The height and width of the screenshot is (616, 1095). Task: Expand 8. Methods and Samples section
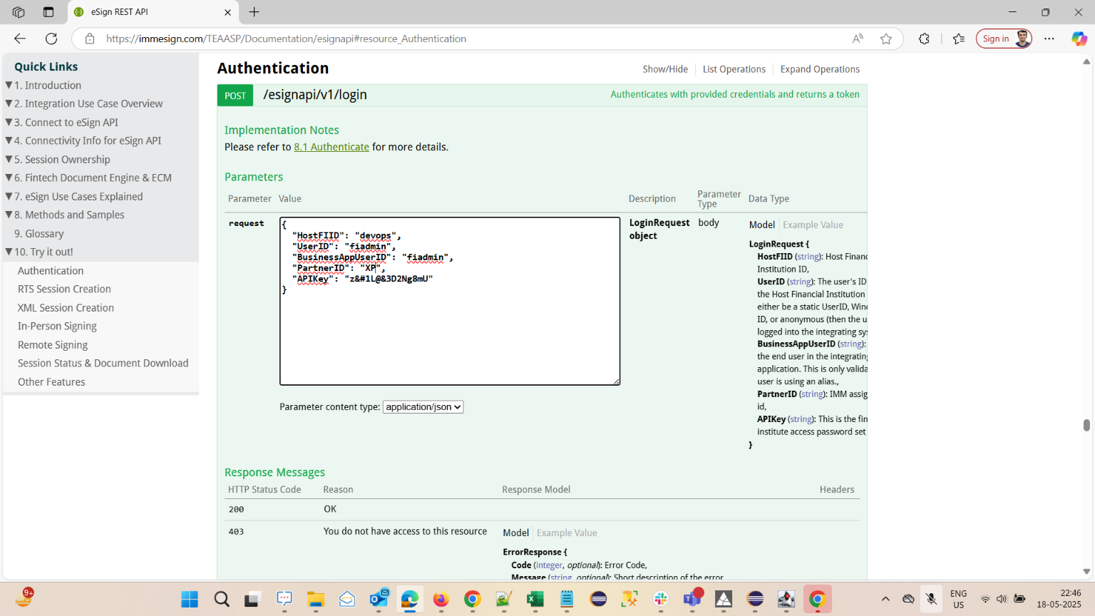(9, 215)
